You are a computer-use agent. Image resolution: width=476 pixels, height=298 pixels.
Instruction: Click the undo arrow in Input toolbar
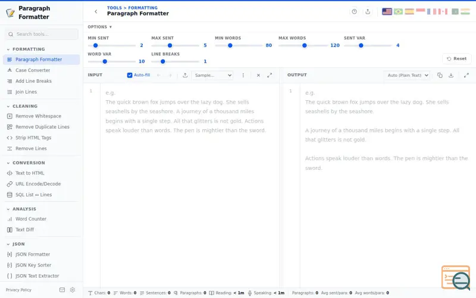159,75
